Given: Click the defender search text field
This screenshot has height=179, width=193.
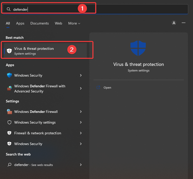Looking at the screenshot, I should click(95, 9).
